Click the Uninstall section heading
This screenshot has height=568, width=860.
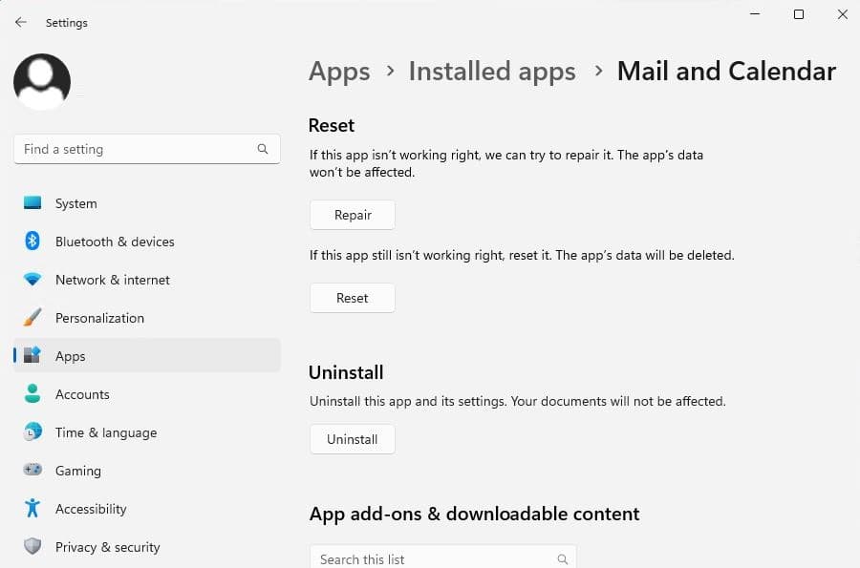346,372
